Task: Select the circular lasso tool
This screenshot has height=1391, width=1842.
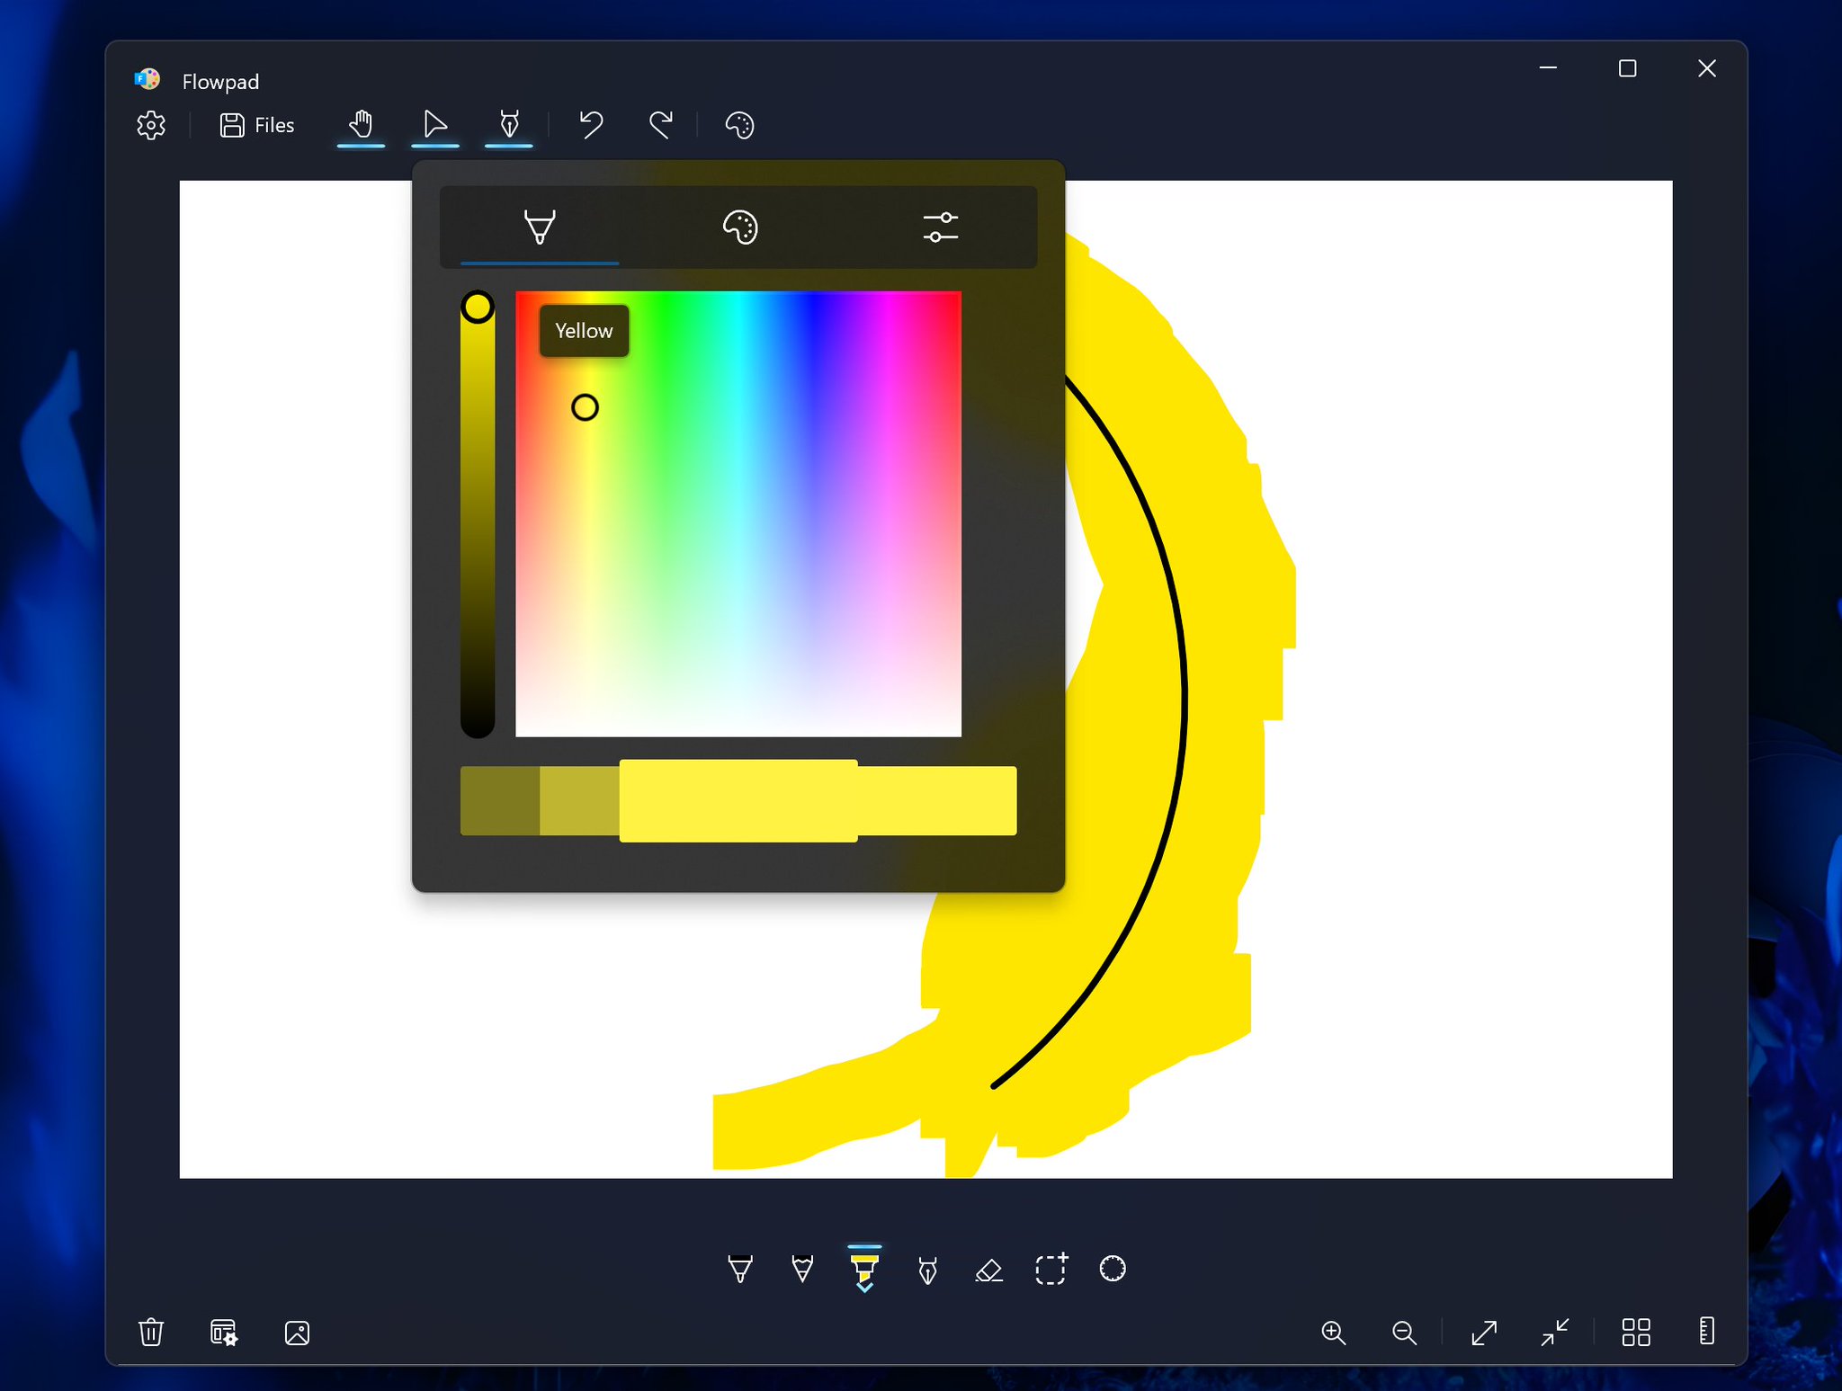Action: [x=1110, y=1270]
